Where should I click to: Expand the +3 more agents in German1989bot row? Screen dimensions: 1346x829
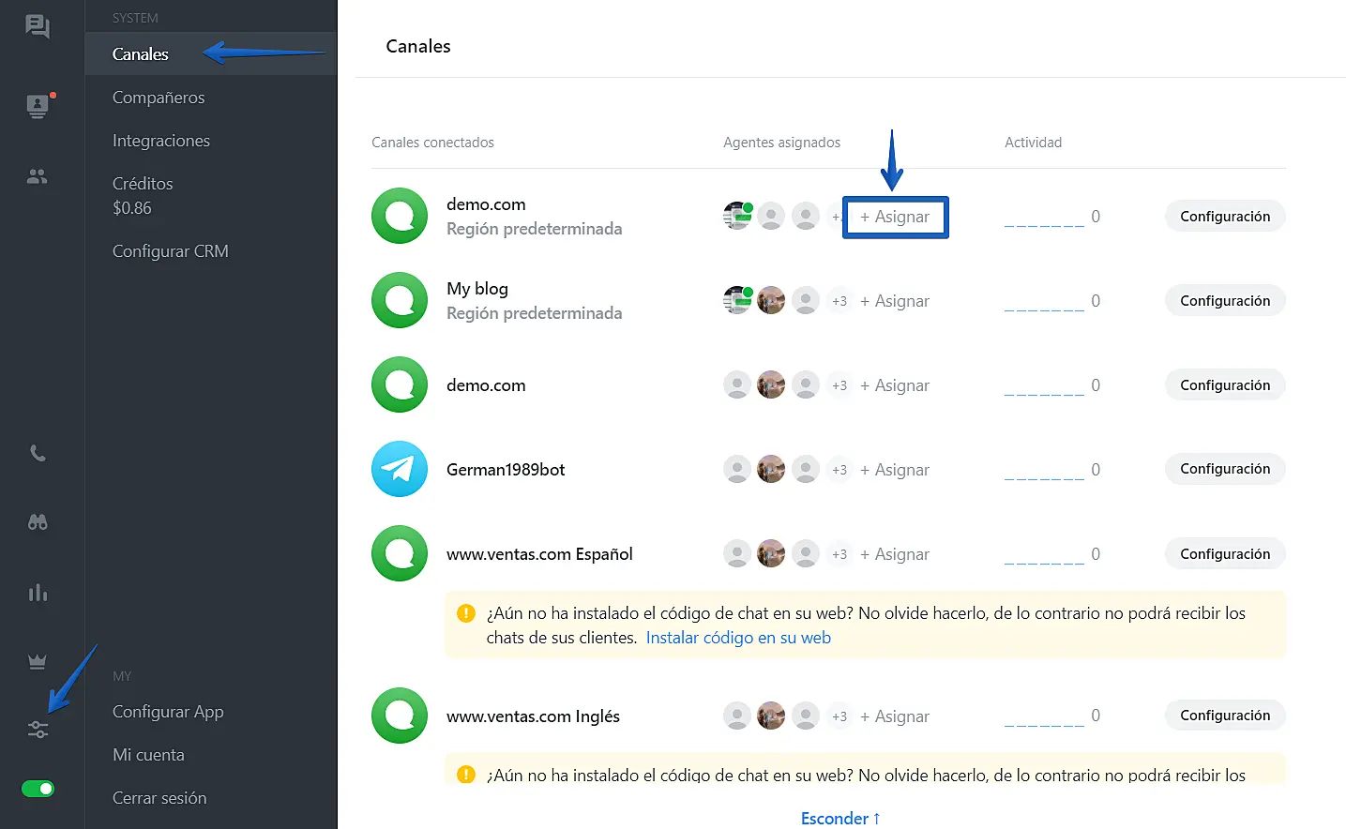point(839,470)
